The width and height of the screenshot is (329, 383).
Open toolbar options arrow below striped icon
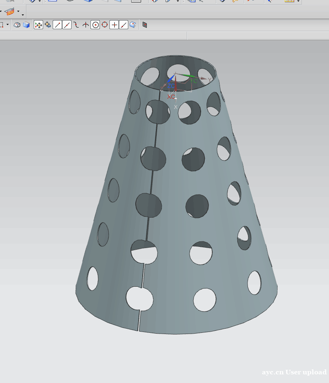pos(22,15)
